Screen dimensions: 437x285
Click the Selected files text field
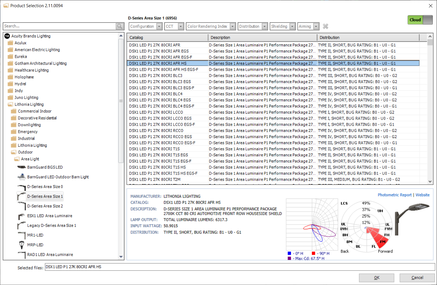click(240, 267)
